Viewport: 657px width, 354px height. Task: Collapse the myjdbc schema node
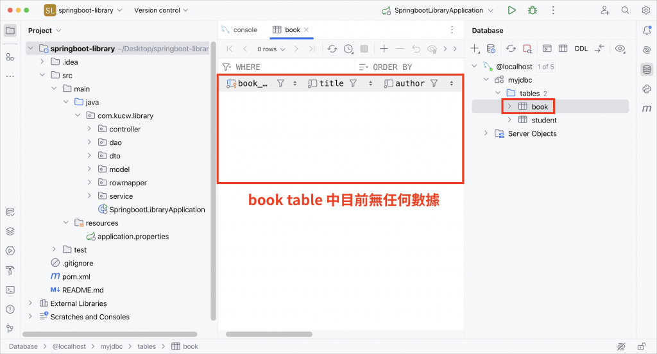tap(486, 80)
